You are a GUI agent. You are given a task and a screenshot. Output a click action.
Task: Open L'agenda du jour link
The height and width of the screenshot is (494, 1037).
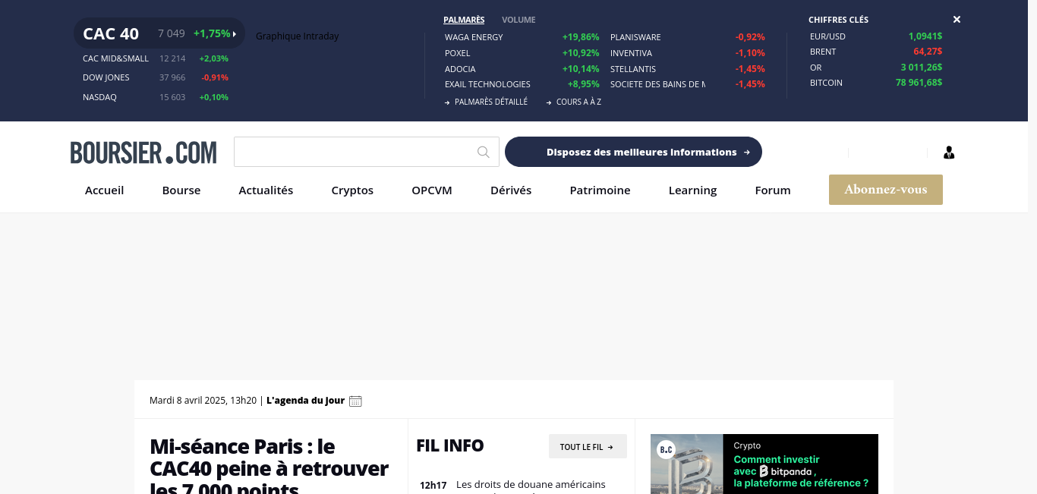click(305, 401)
